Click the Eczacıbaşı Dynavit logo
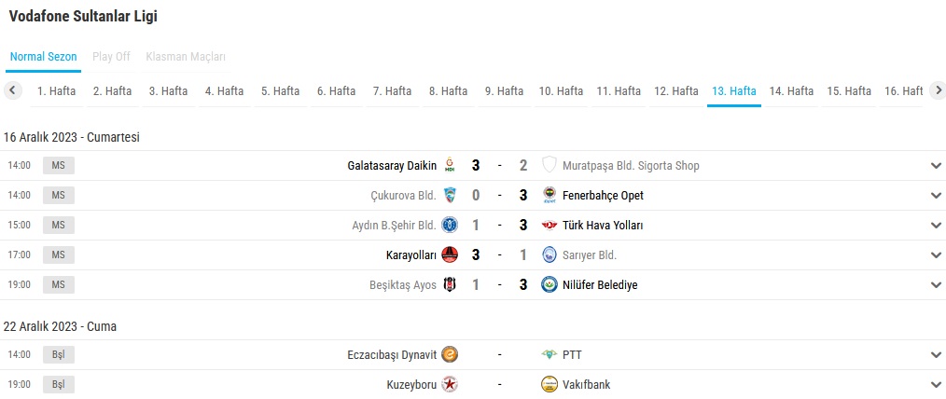The width and height of the screenshot is (946, 399). coord(450,355)
